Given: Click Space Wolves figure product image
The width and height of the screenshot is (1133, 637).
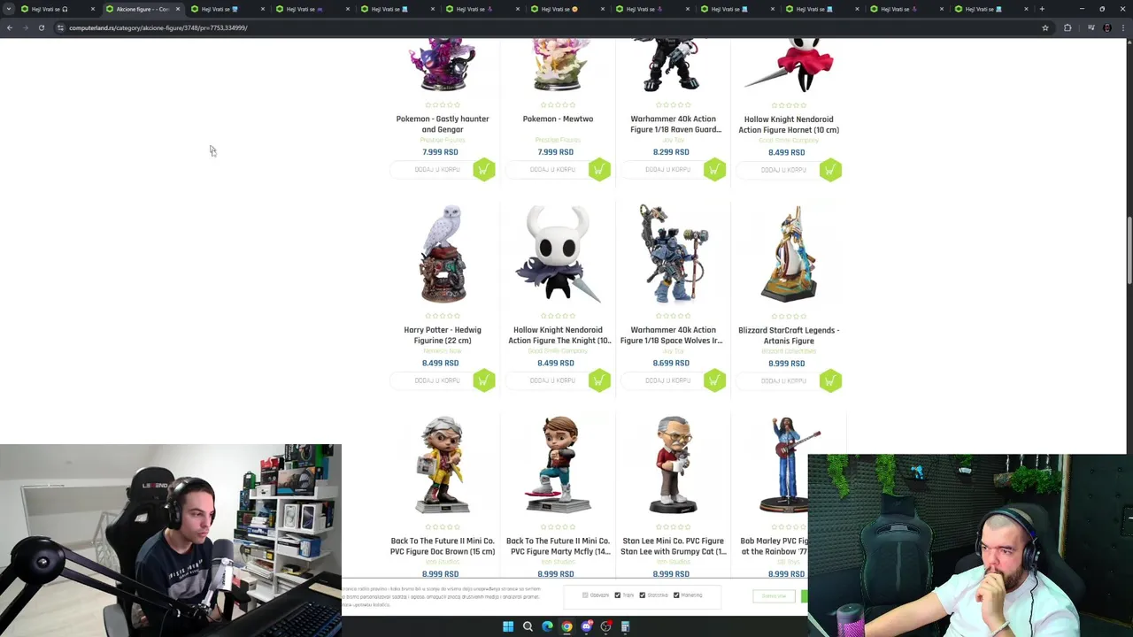Looking at the screenshot, I should 674,254.
